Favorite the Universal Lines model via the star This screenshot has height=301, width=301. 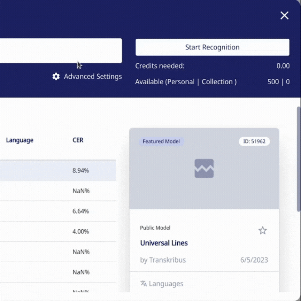coord(262,230)
